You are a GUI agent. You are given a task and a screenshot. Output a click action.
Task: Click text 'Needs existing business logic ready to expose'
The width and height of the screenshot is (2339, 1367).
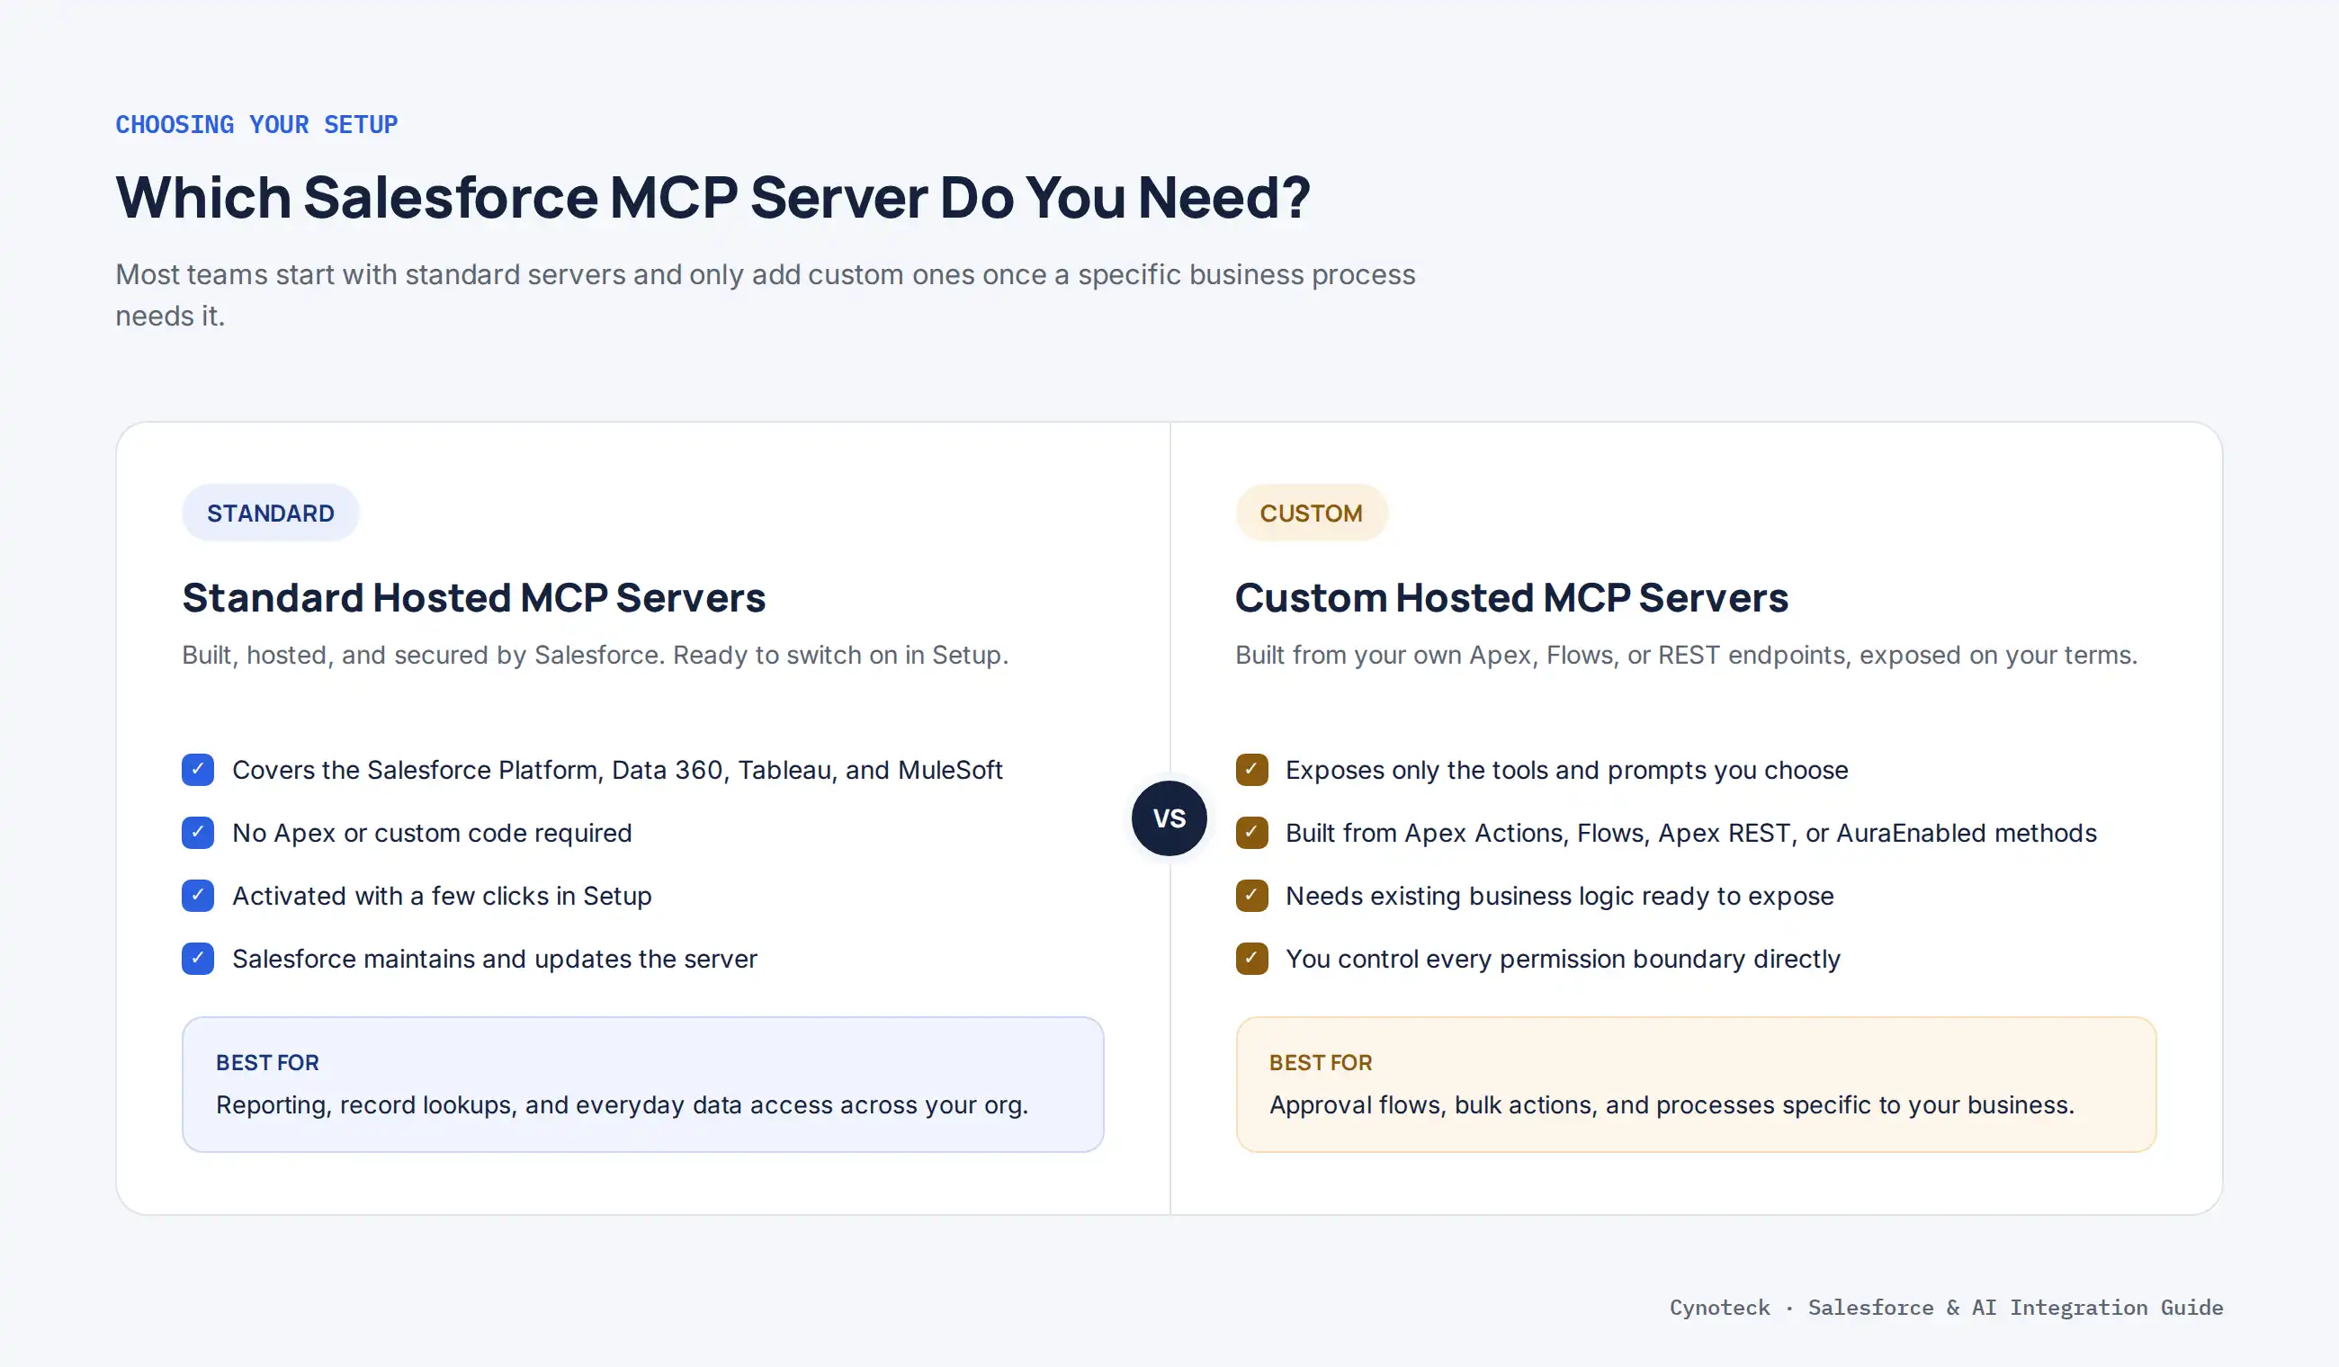click(x=1559, y=897)
